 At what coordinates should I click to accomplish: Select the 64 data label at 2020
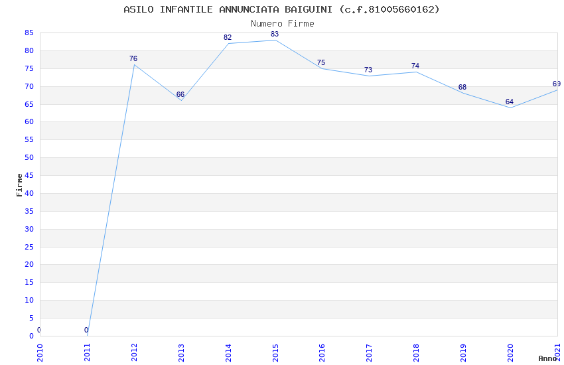[x=510, y=102]
